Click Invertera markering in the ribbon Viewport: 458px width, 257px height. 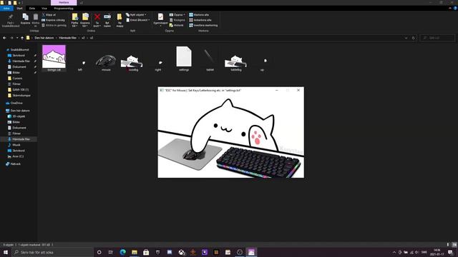click(203, 25)
